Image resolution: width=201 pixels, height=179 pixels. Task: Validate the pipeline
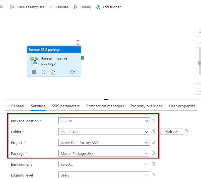pyautogui.click(x=59, y=7)
